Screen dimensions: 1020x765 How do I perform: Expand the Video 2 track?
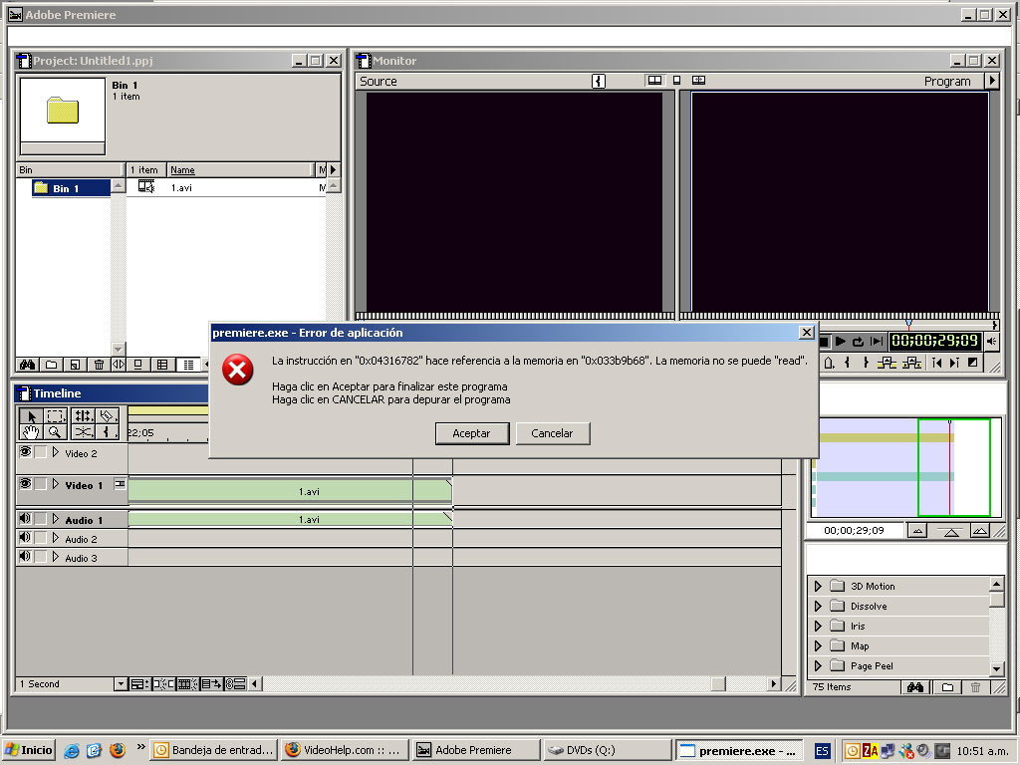56,452
